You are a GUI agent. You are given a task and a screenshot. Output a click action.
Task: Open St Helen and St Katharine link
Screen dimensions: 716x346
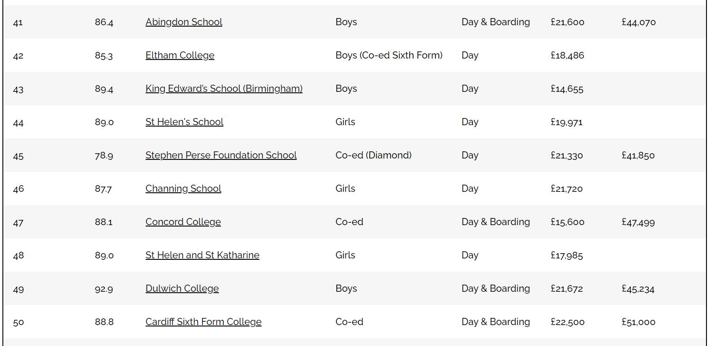pyautogui.click(x=202, y=255)
